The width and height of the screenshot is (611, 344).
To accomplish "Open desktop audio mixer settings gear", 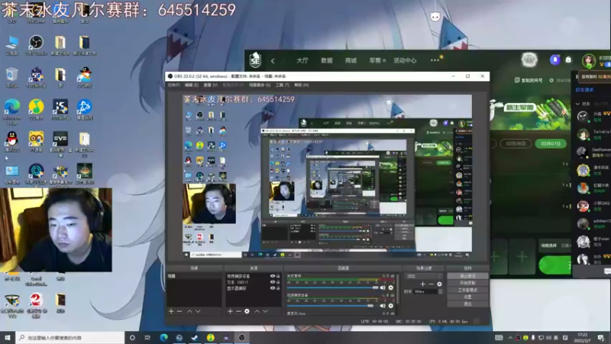I will click(x=391, y=288).
